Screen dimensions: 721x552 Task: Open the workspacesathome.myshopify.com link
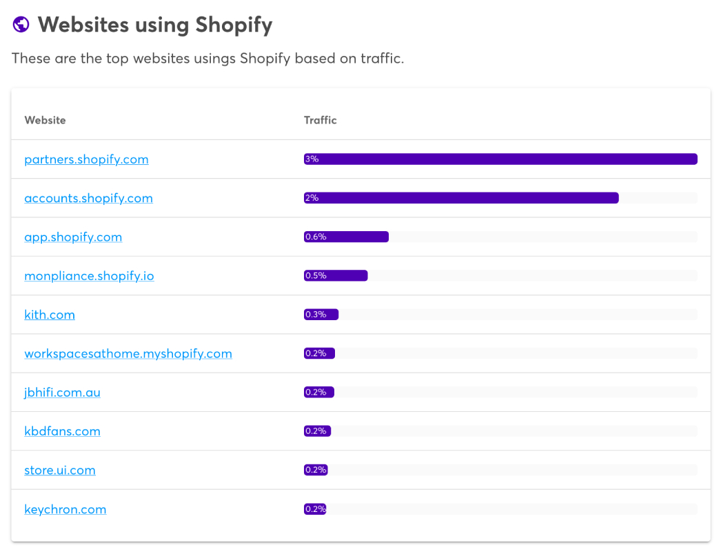click(x=128, y=353)
